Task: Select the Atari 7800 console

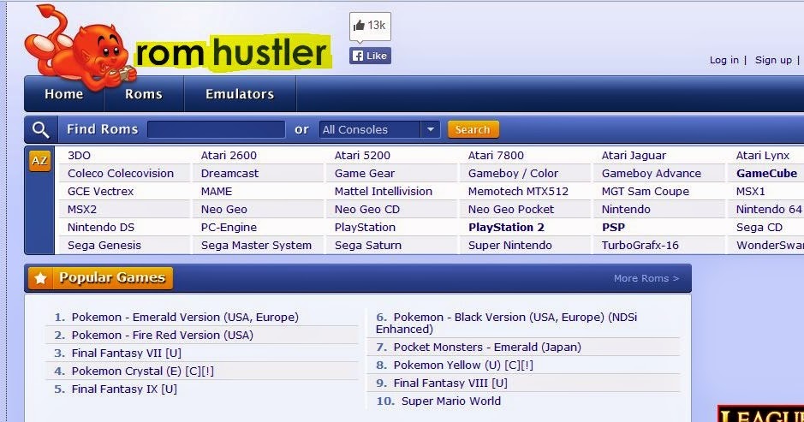Action: [x=496, y=156]
